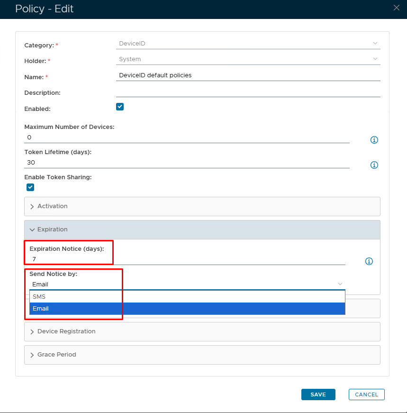407x413 pixels.
Task: Close the Policy - Edit dialog with X
Action: pos(397,7)
